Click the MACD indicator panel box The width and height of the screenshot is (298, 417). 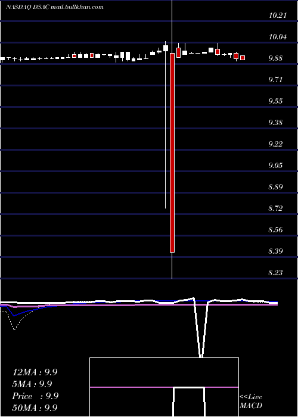[164, 387]
